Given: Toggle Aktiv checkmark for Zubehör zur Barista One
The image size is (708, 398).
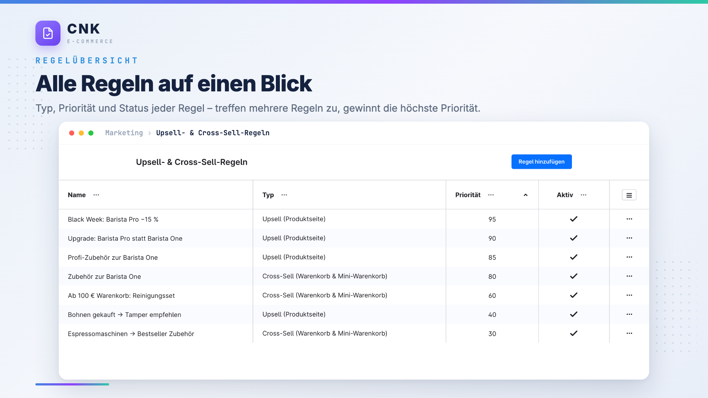Looking at the screenshot, I should 574,276.
